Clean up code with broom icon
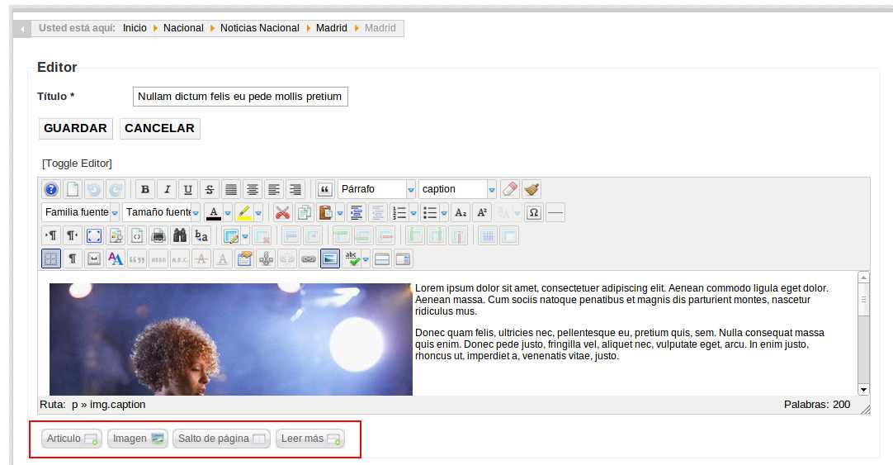 (532, 189)
